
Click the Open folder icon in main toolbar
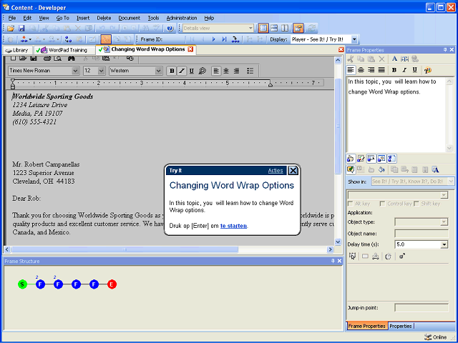(11, 29)
